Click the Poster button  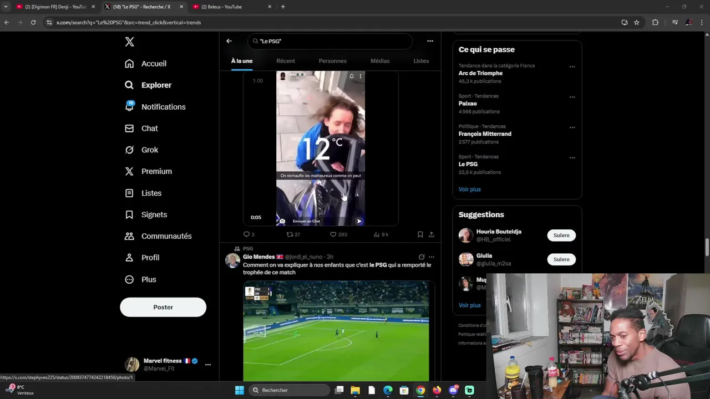163,307
